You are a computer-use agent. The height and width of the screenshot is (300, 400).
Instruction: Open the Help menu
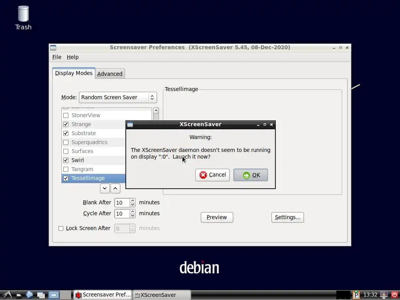pyautogui.click(x=73, y=57)
